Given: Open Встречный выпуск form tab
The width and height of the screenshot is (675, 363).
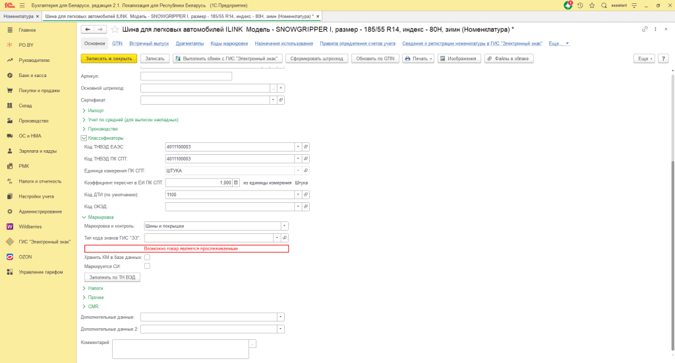Looking at the screenshot, I should click(x=149, y=43).
